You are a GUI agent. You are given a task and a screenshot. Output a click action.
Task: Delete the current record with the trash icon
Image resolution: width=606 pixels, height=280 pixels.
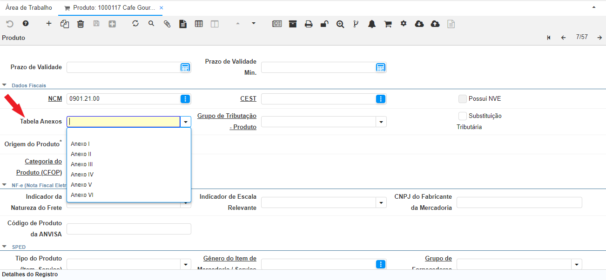tap(80, 23)
